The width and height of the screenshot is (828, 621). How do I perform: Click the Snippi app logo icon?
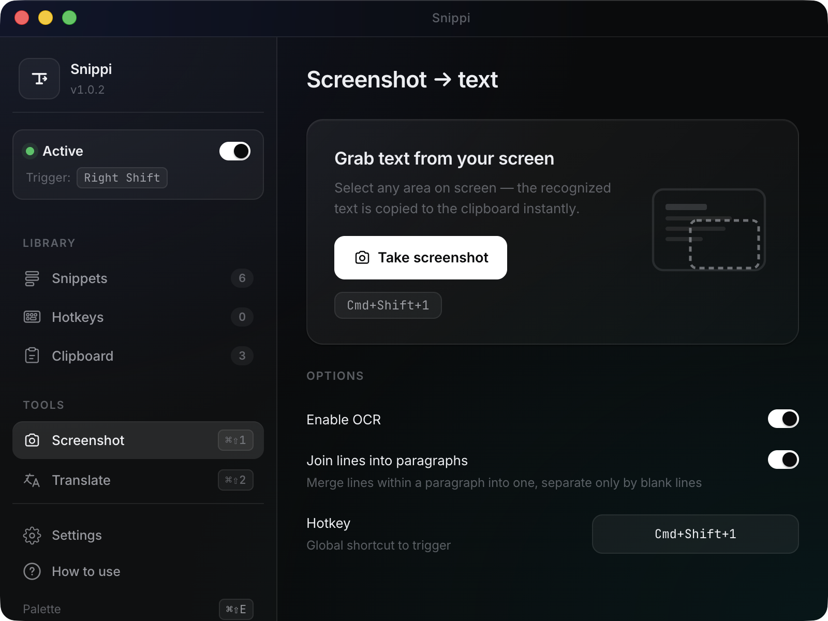point(39,79)
